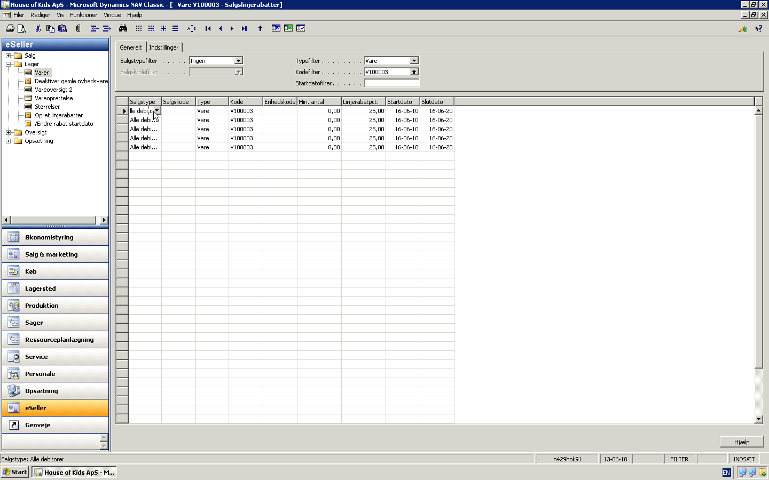Switch to the Indstillinger tab
Screen dimensions: 769x480
[164, 47]
